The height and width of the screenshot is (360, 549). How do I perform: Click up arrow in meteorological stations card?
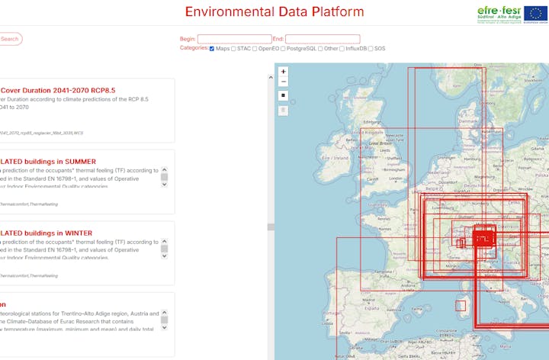click(x=164, y=313)
